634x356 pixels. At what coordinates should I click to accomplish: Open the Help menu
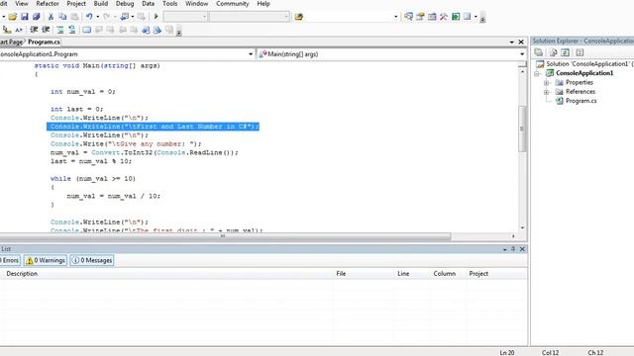pyautogui.click(x=264, y=4)
